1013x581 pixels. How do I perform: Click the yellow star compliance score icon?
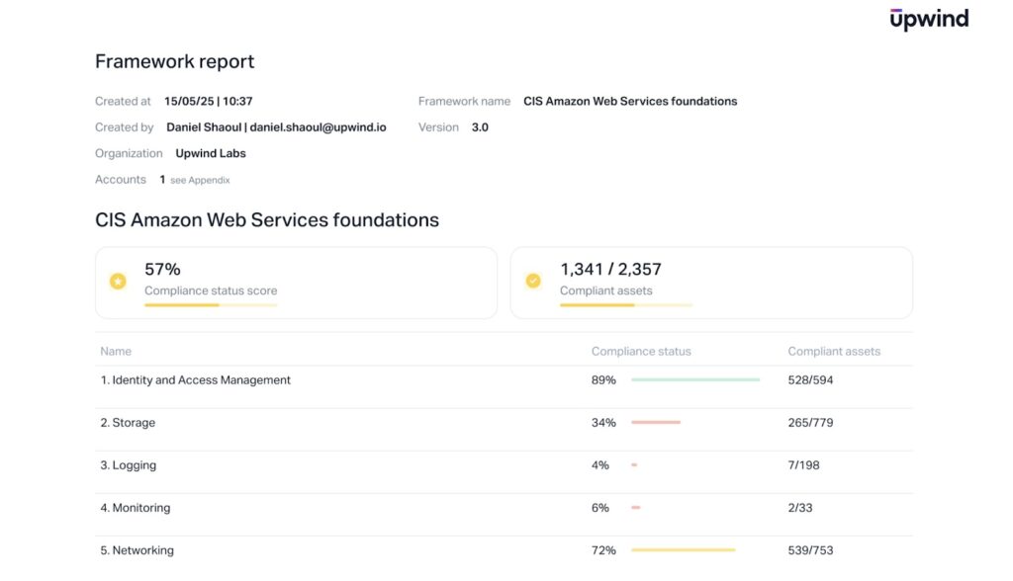click(118, 282)
